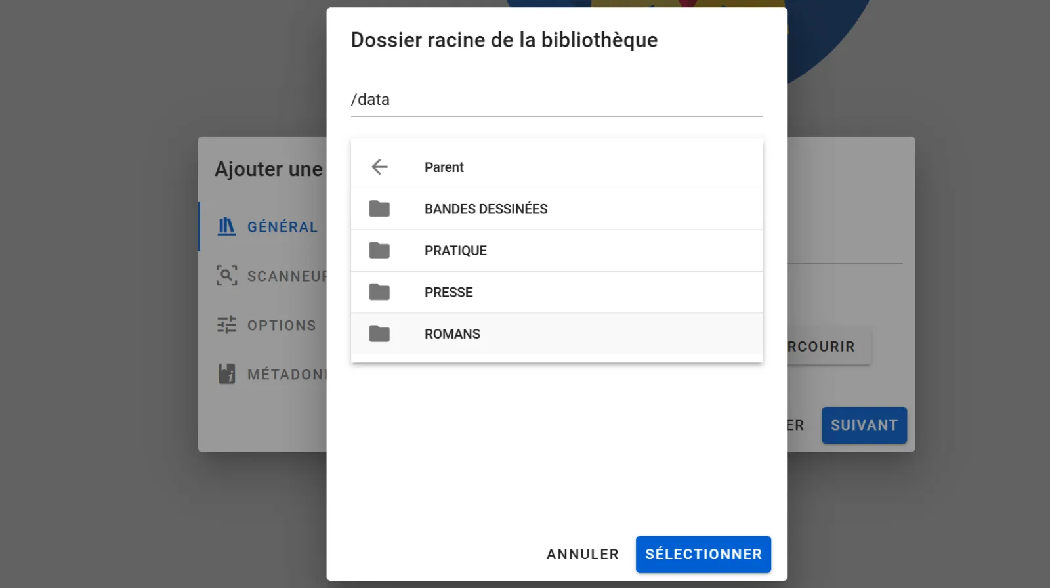Switch to the OPTIONS tab
The height and width of the screenshot is (588, 1050).
tap(282, 325)
